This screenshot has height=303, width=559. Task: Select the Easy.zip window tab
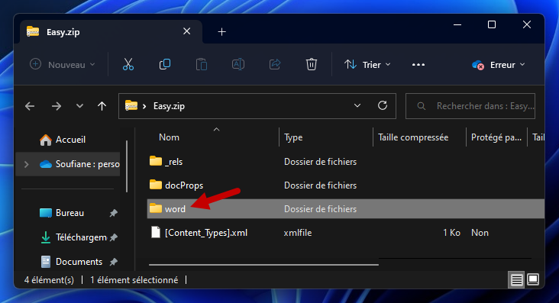111,32
